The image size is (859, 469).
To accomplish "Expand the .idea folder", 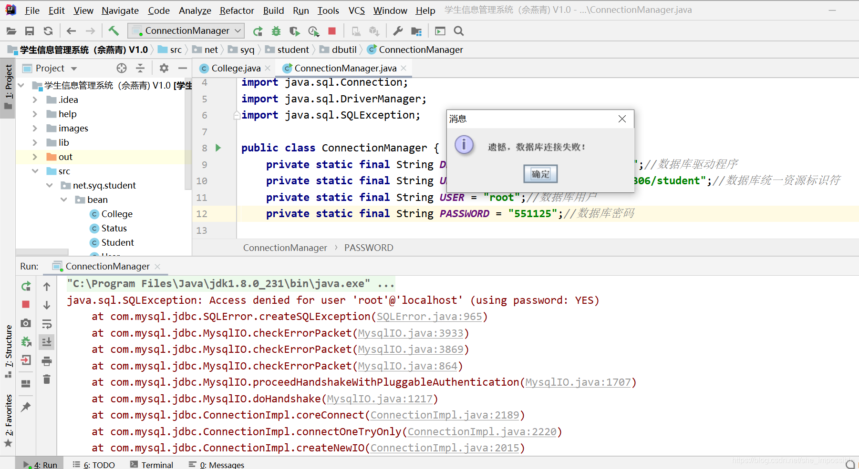I will [x=35, y=100].
